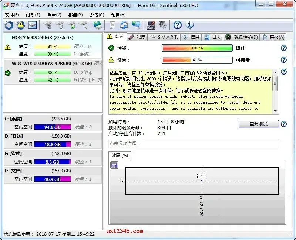Viewport: 296px width, 240px height.
Task: Select the 综述 overview tab
Action: (115, 37)
